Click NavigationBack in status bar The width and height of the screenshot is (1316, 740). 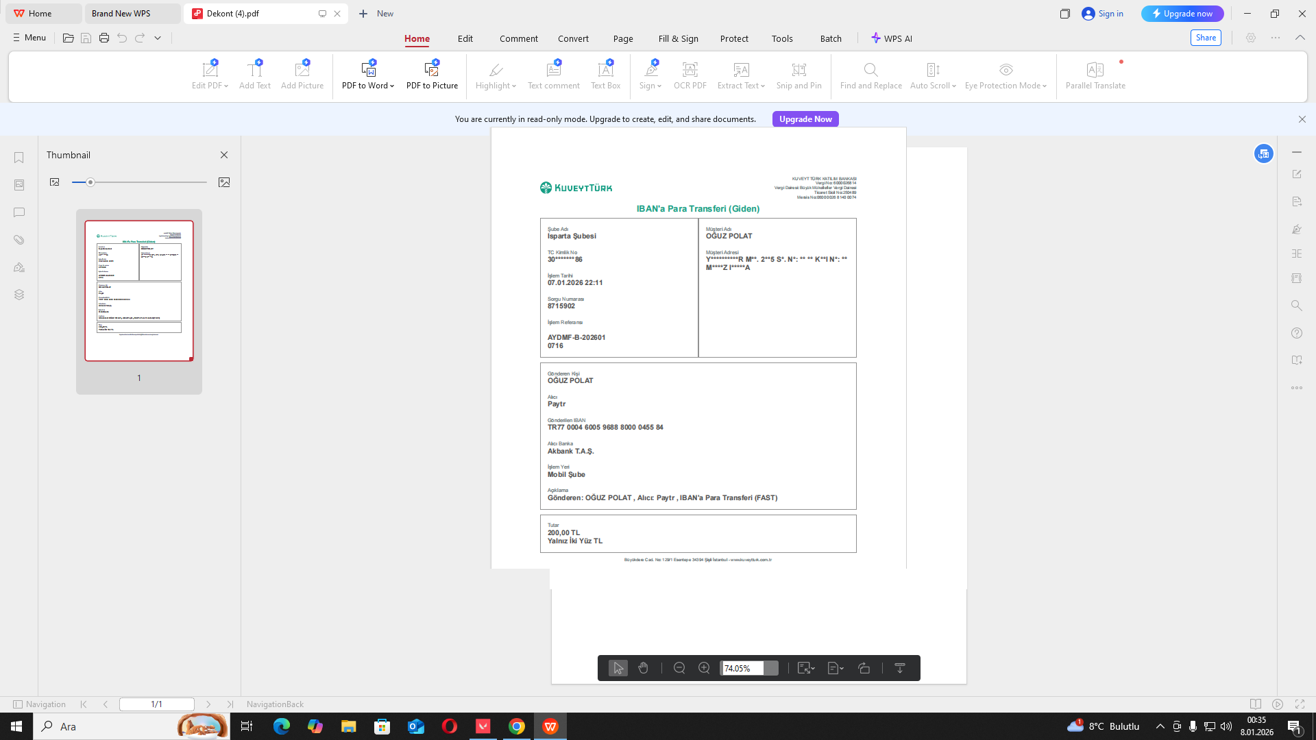275,704
